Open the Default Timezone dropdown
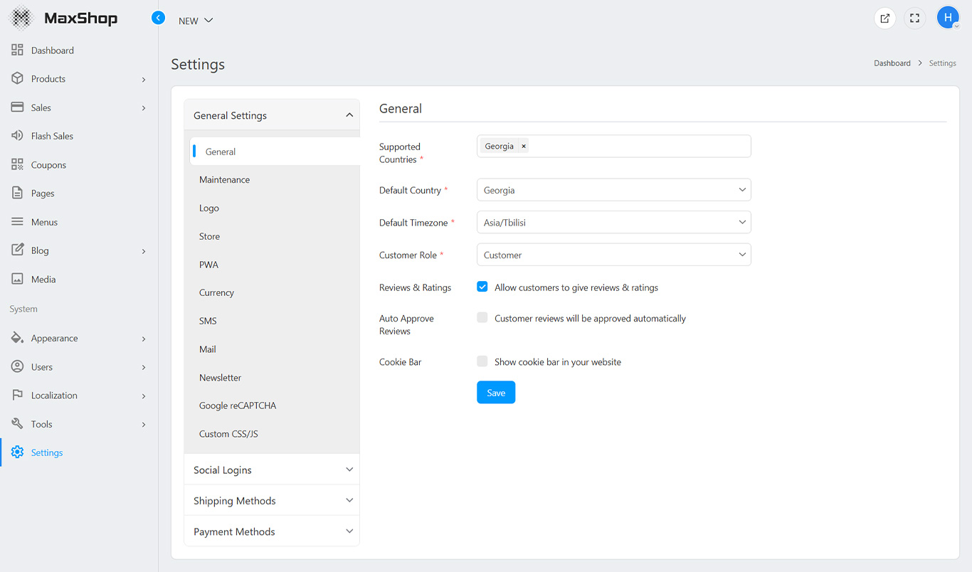972x572 pixels. pyautogui.click(x=613, y=223)
